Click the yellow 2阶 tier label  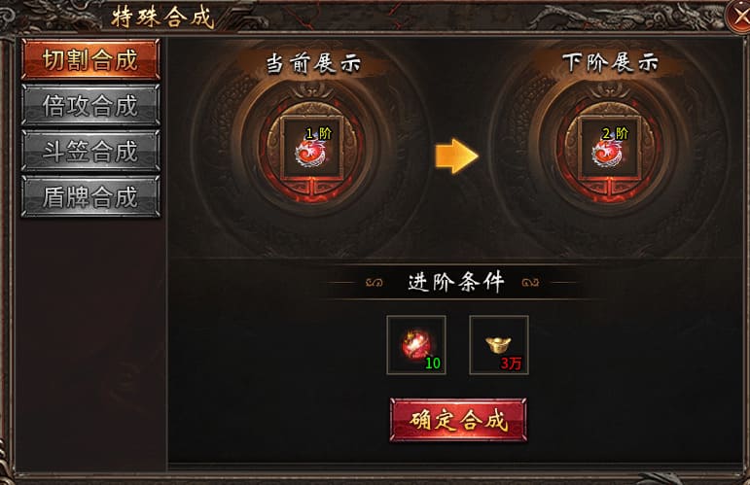616,134
